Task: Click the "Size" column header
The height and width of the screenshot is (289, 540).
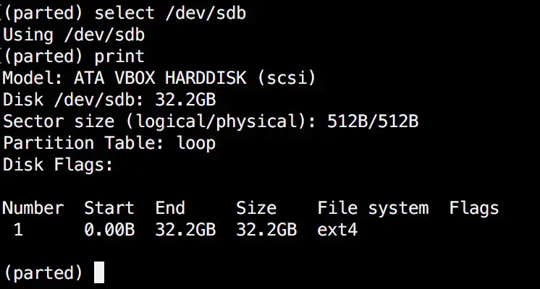Action: [256, 208]
